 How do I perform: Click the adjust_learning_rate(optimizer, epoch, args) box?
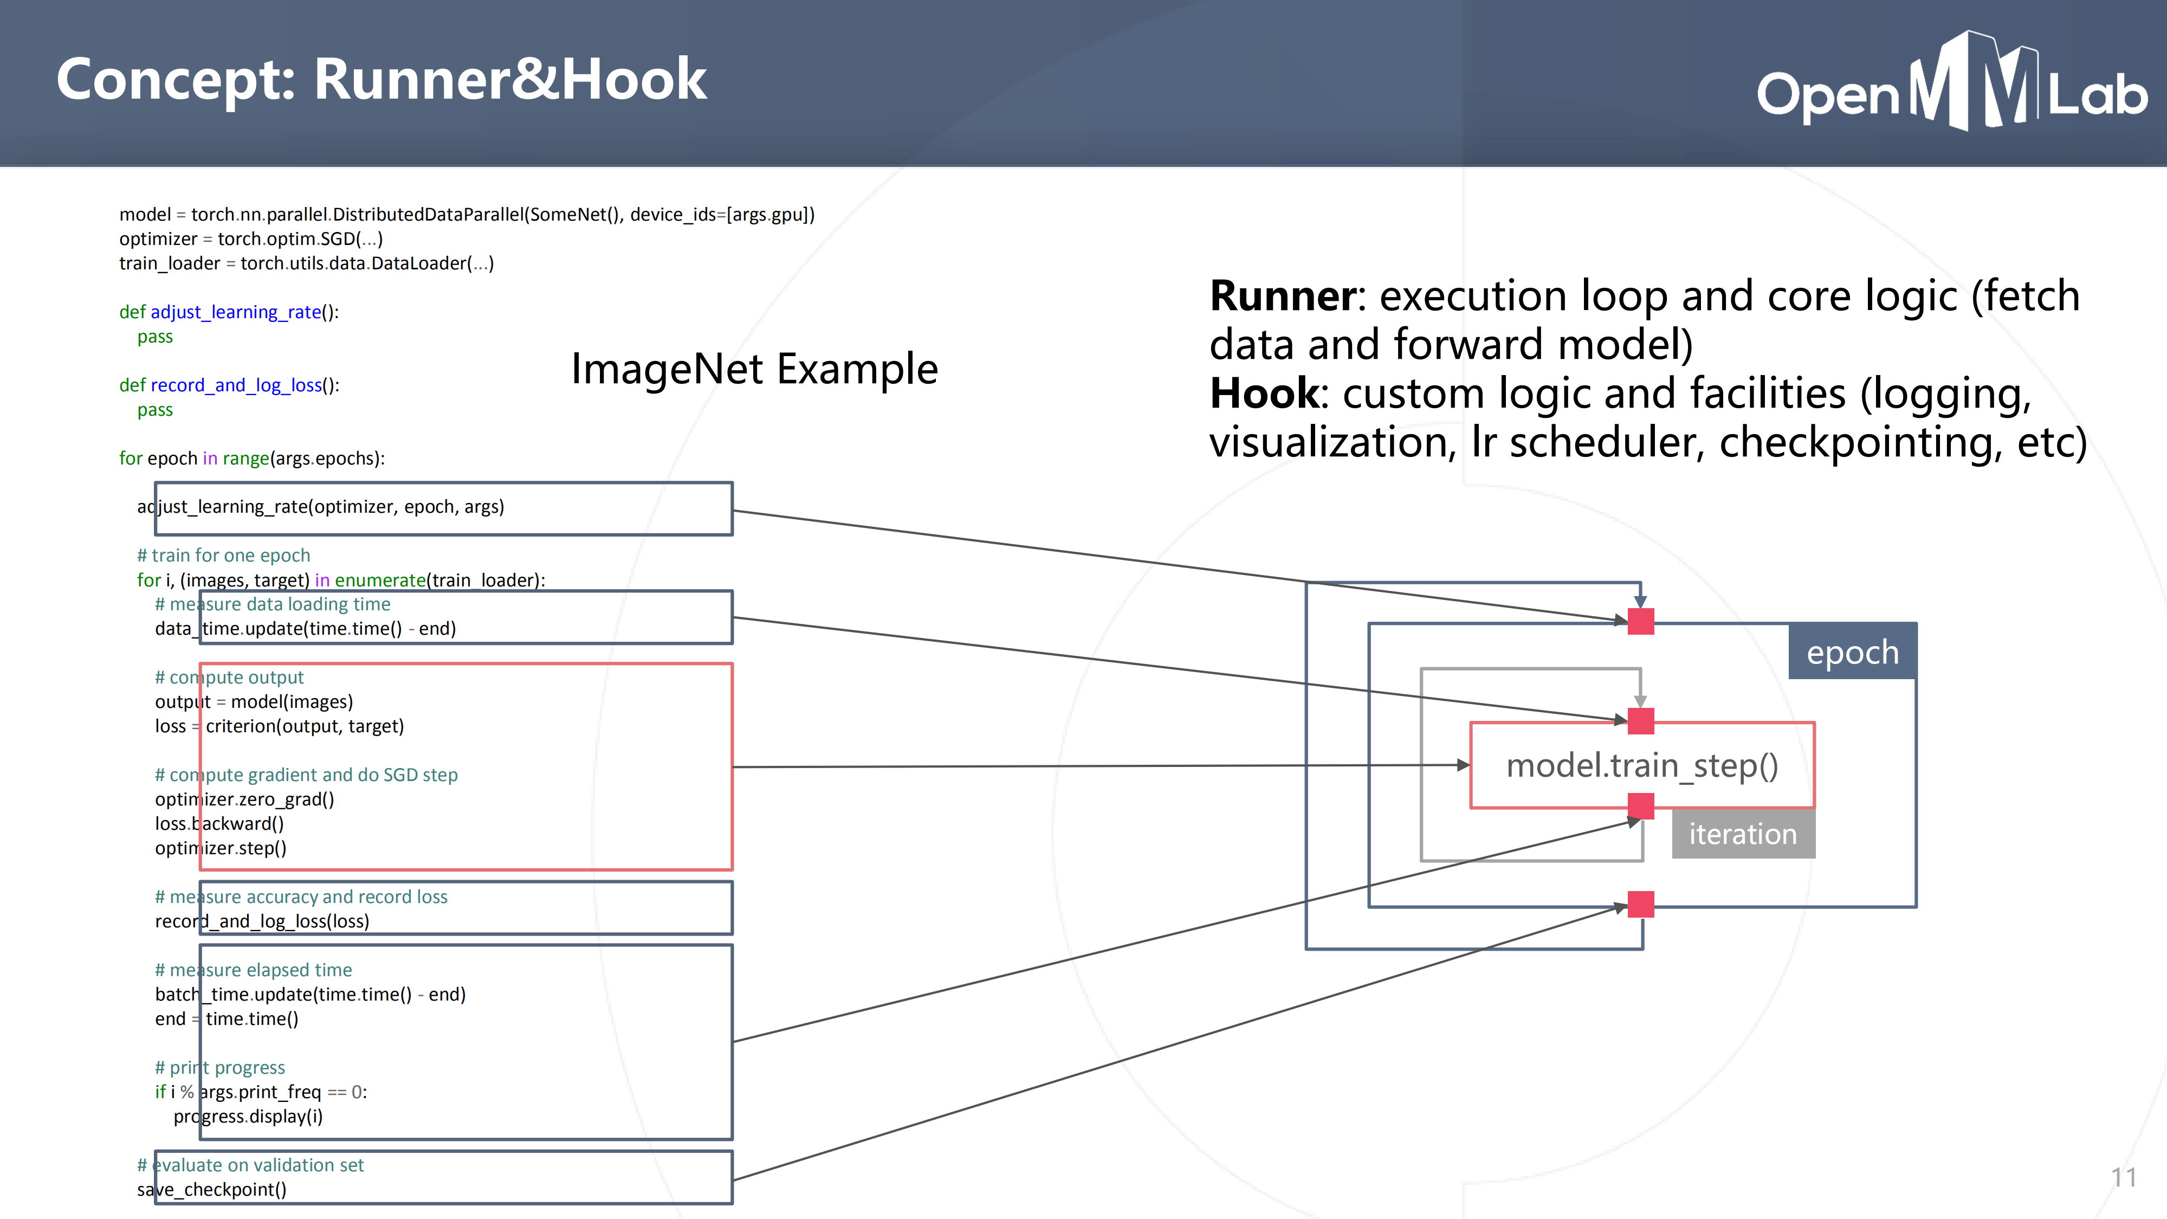(x=443, y=508)
